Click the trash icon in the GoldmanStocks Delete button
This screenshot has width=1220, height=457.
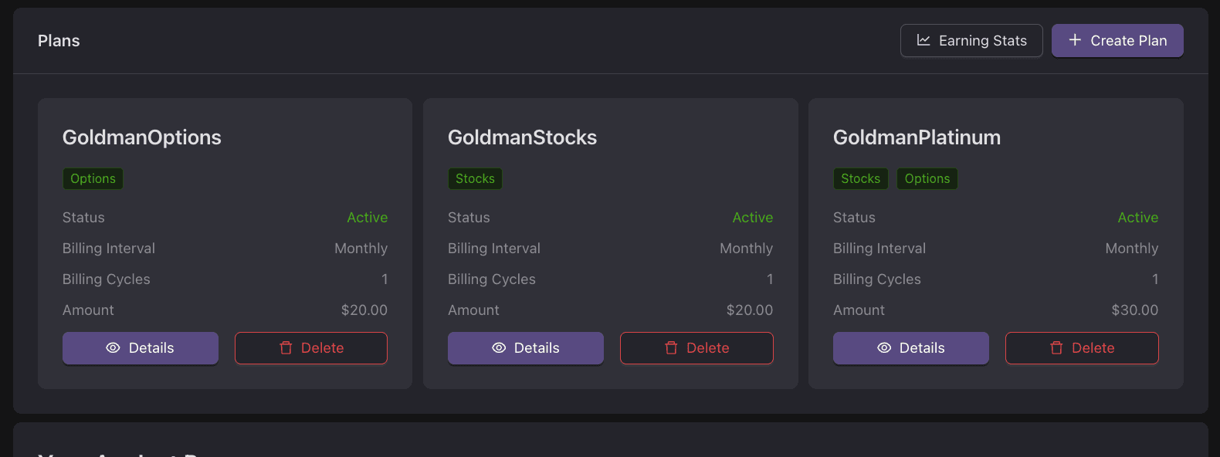pos(671,348)
